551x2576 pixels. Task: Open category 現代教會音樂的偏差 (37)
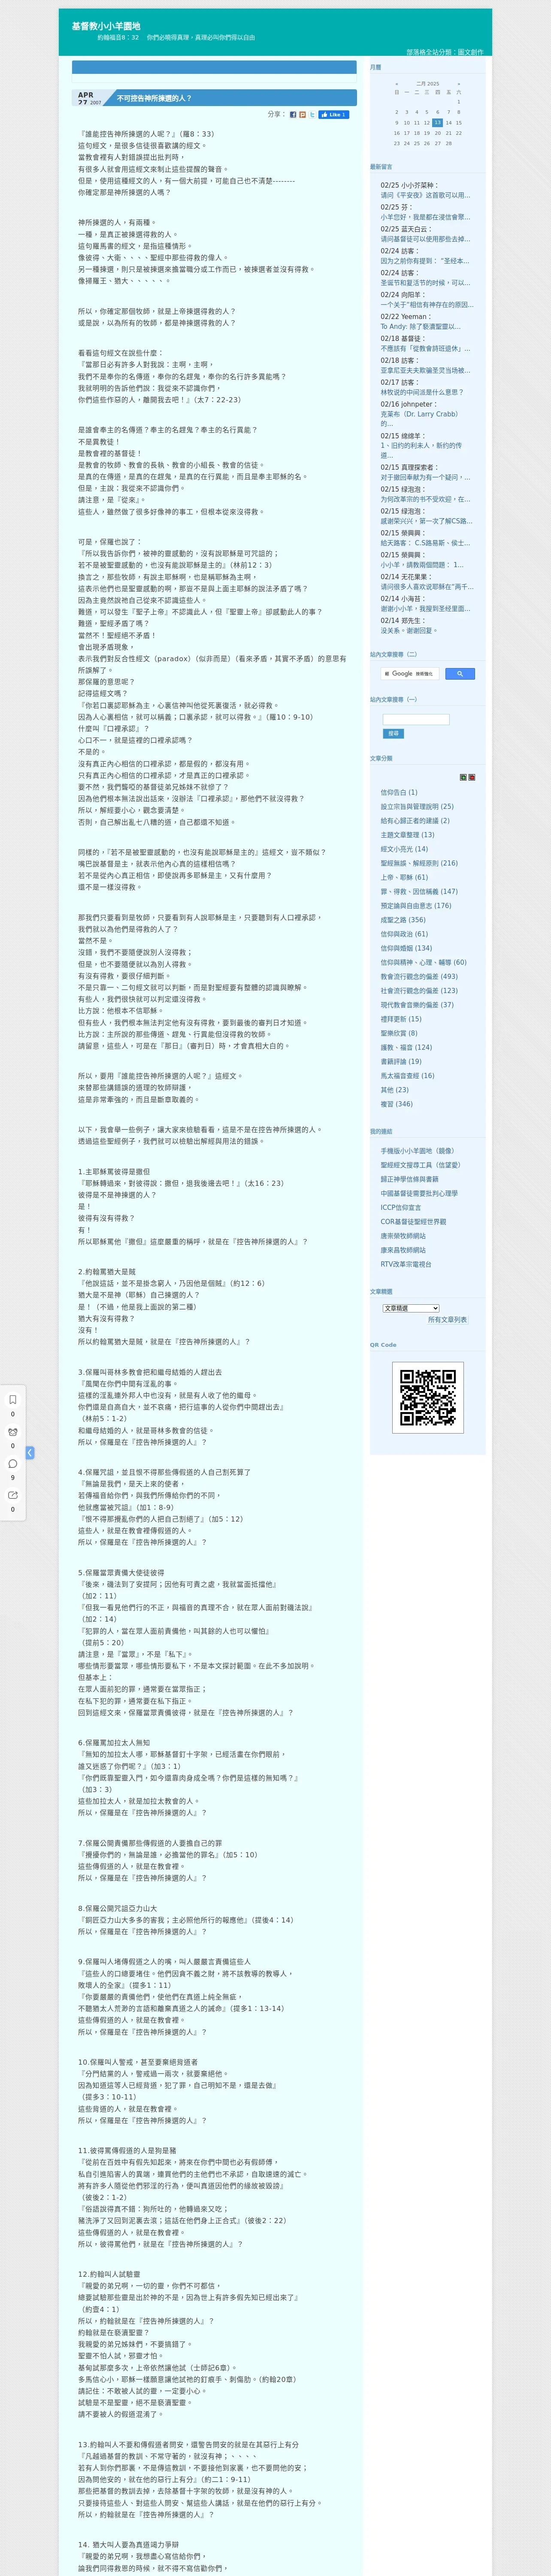click(417, 1005)
